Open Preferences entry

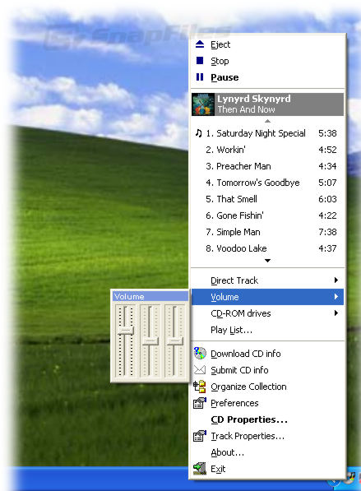[268, 403]
